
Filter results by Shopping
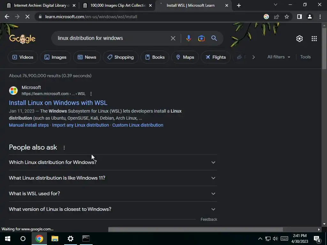pos(120,57)
